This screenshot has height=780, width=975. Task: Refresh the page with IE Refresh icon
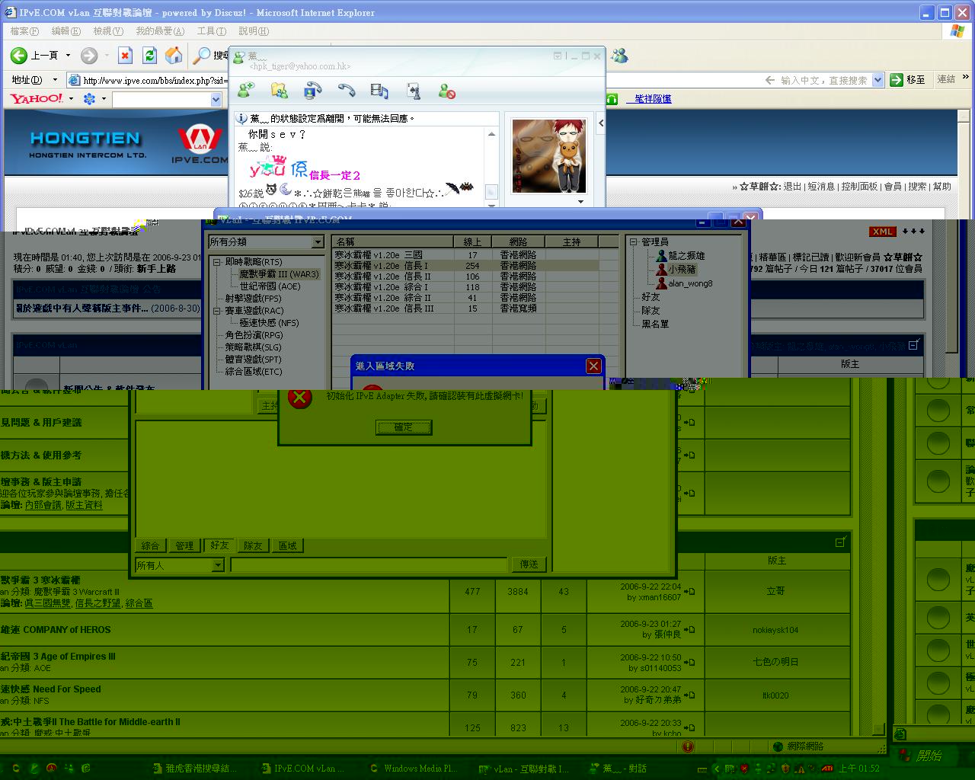pos(149,56)
